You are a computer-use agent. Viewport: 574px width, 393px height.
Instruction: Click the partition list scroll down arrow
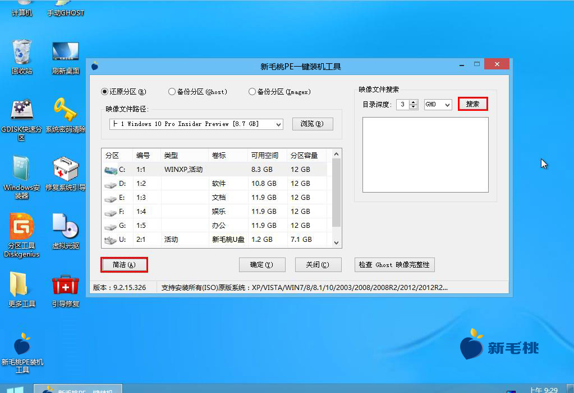(x=337, y=243)
